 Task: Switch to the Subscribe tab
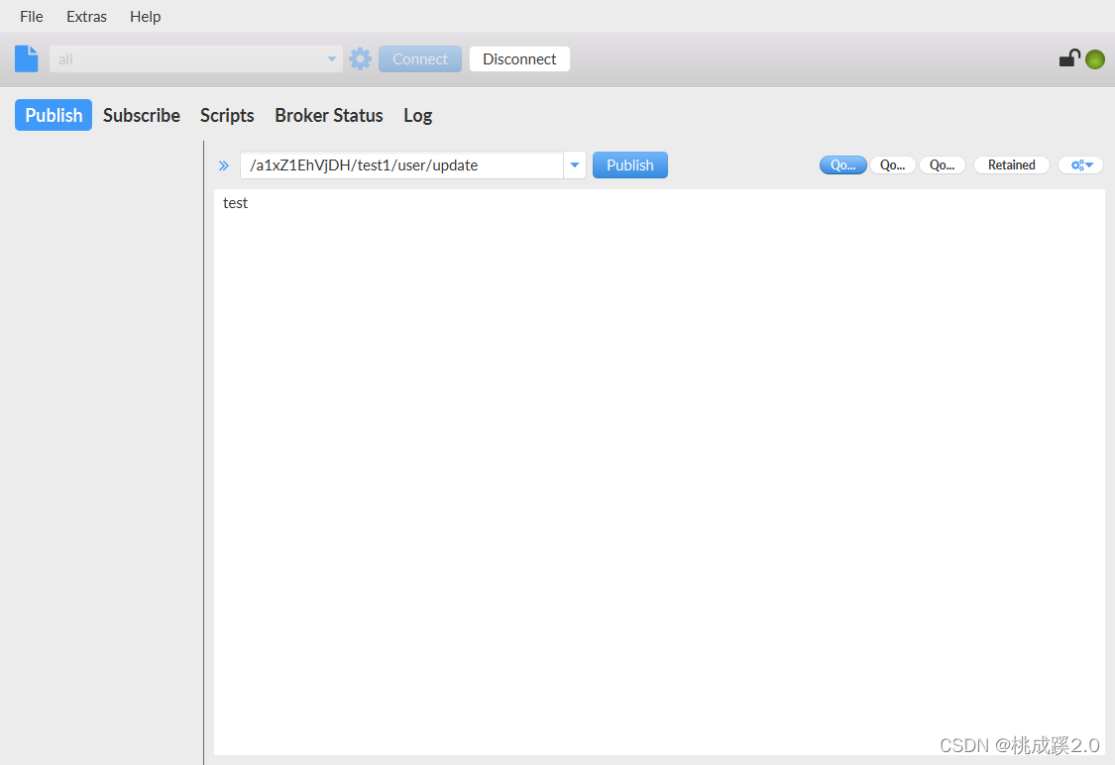(142, 115)
